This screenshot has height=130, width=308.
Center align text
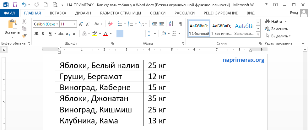click(127, 34)
